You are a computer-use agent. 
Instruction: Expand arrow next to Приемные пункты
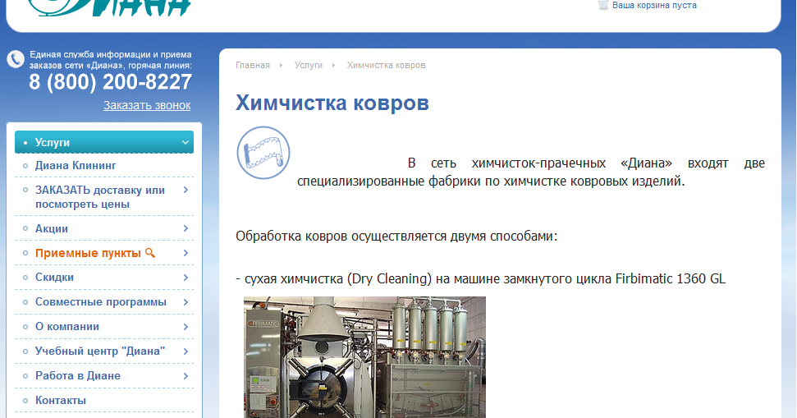[x=186, y=253]
